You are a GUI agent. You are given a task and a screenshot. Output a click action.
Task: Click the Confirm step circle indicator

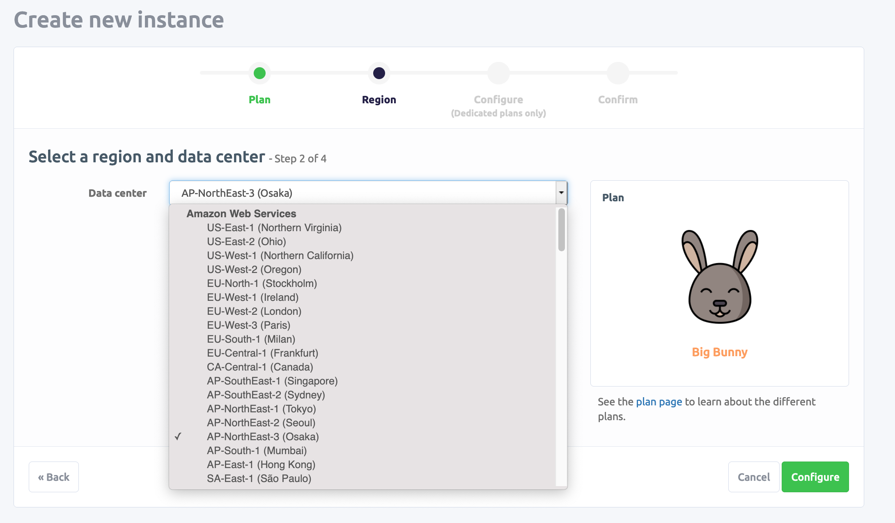pos(618,73)
